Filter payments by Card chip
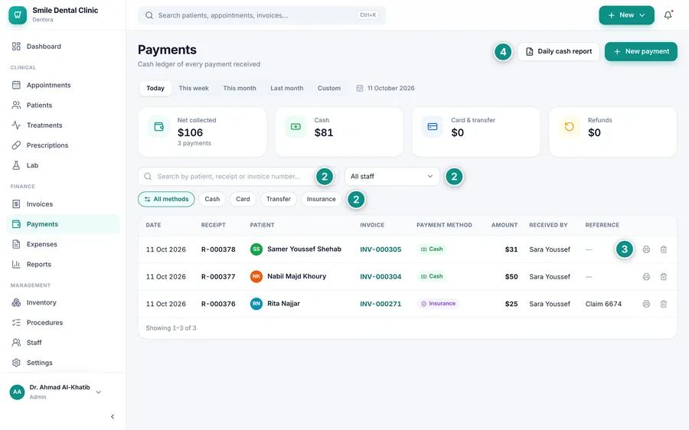The image size is (689, 430). (243, 200)
